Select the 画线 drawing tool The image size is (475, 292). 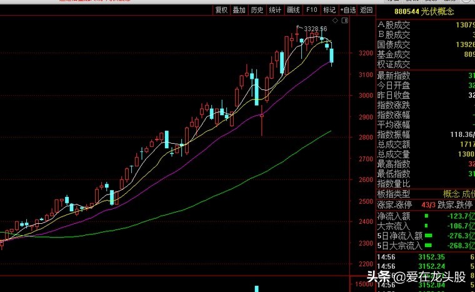tap(293, 10)
